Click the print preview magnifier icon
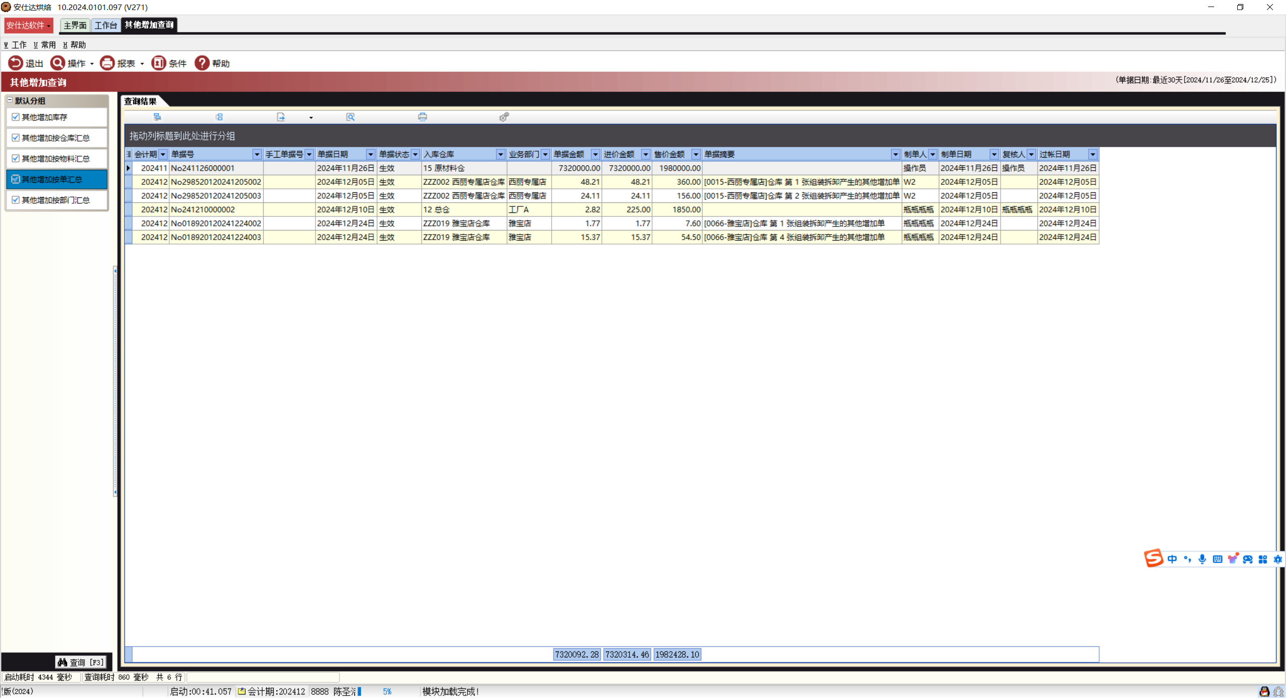The width and height of the screenshot is (1286, 698). pos(351,117)
